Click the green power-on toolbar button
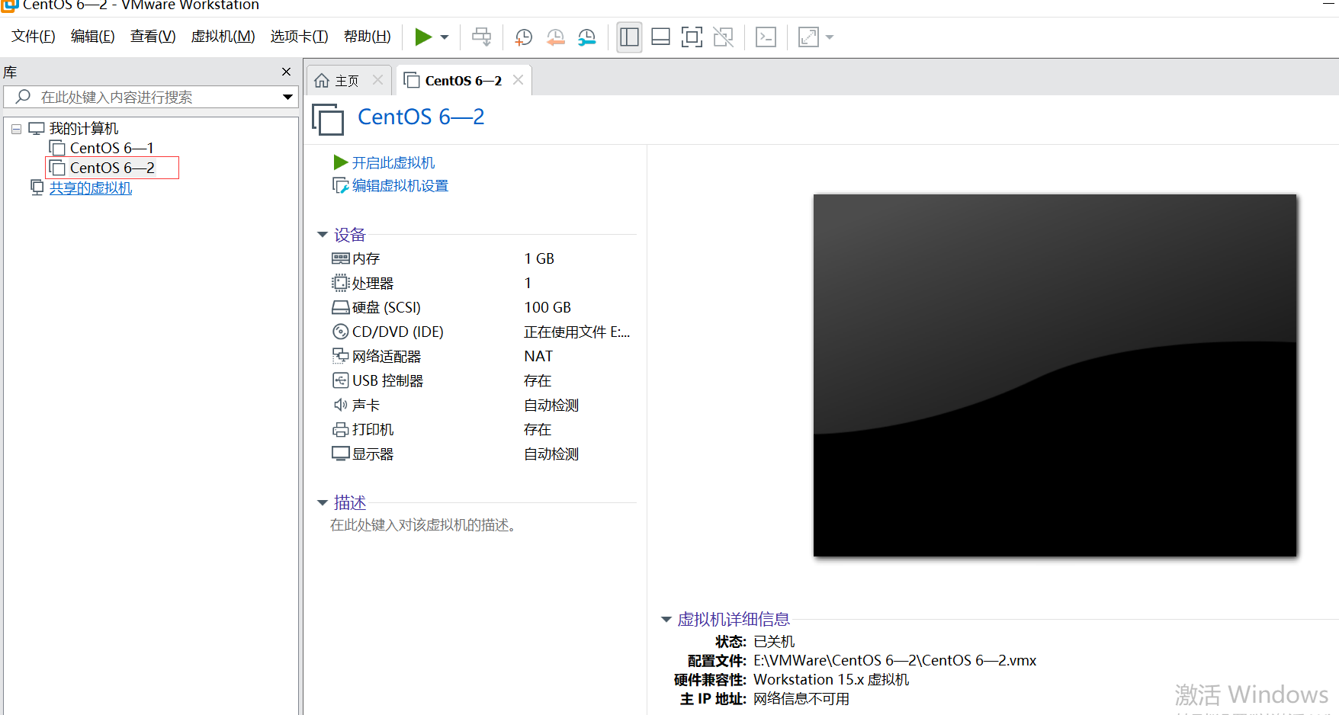The height and width of the screenshot is (715, 1339). 423,37
